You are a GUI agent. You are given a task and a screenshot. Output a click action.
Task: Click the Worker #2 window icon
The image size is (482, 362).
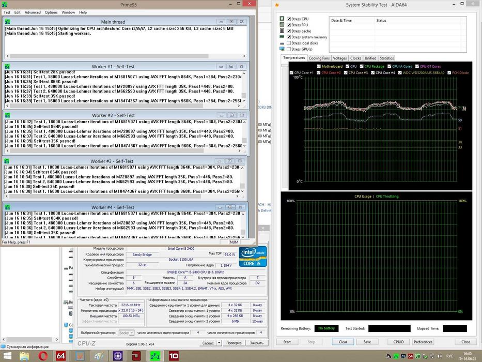(7, 115)
